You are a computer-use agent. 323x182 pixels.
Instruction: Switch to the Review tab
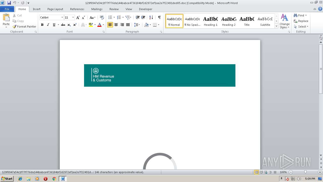click(114, 9)
